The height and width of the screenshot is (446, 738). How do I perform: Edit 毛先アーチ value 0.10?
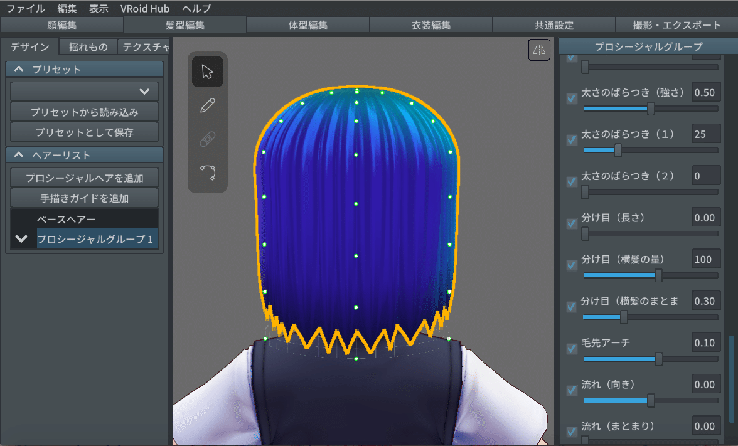(706, 342)
